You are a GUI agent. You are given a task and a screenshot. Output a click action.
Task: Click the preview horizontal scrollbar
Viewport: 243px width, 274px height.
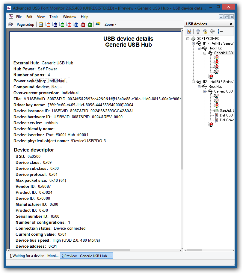[70, 250]
